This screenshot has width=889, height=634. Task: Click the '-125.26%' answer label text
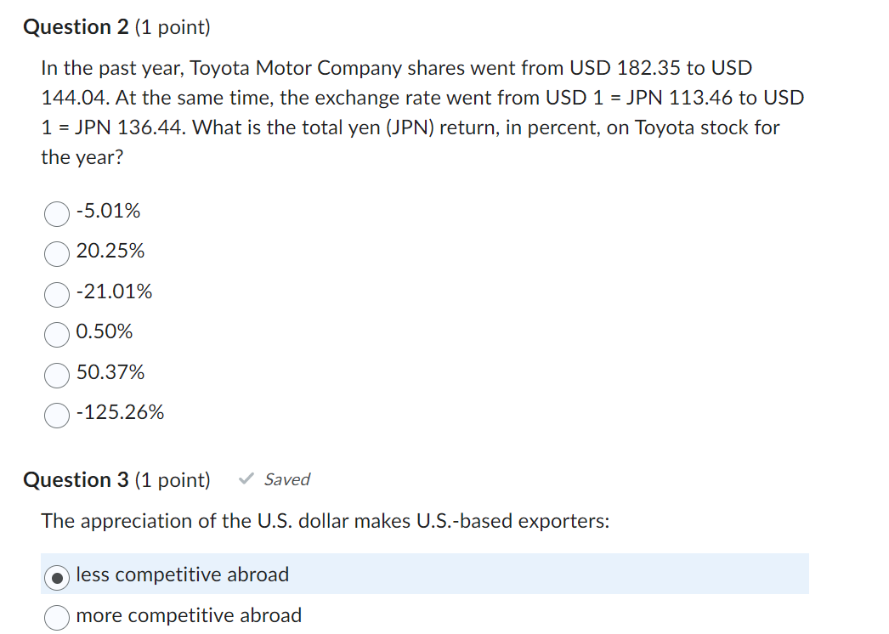(x=120, y=413)
